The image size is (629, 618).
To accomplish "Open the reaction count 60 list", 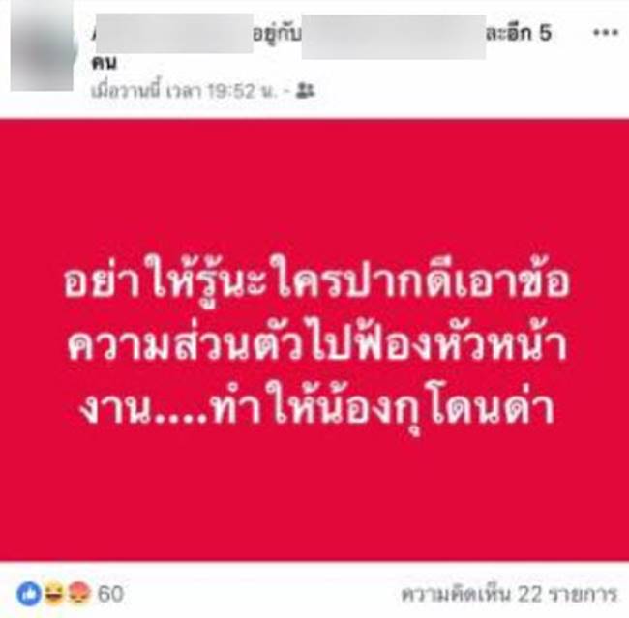I will pos(110,594).
